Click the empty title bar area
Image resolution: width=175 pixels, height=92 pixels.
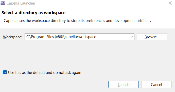click(100, 3)
